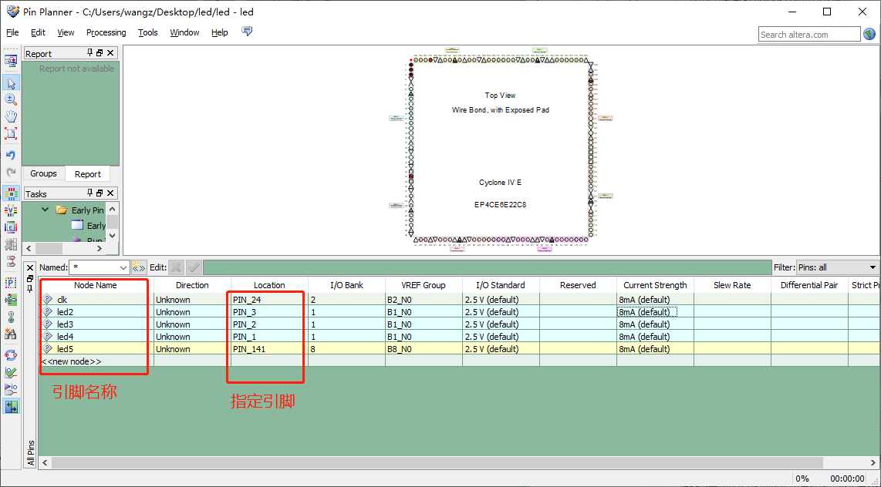Select the PIN_24 location cell
881x487 pixels.
pyautogui.click(x=269, y=300)
